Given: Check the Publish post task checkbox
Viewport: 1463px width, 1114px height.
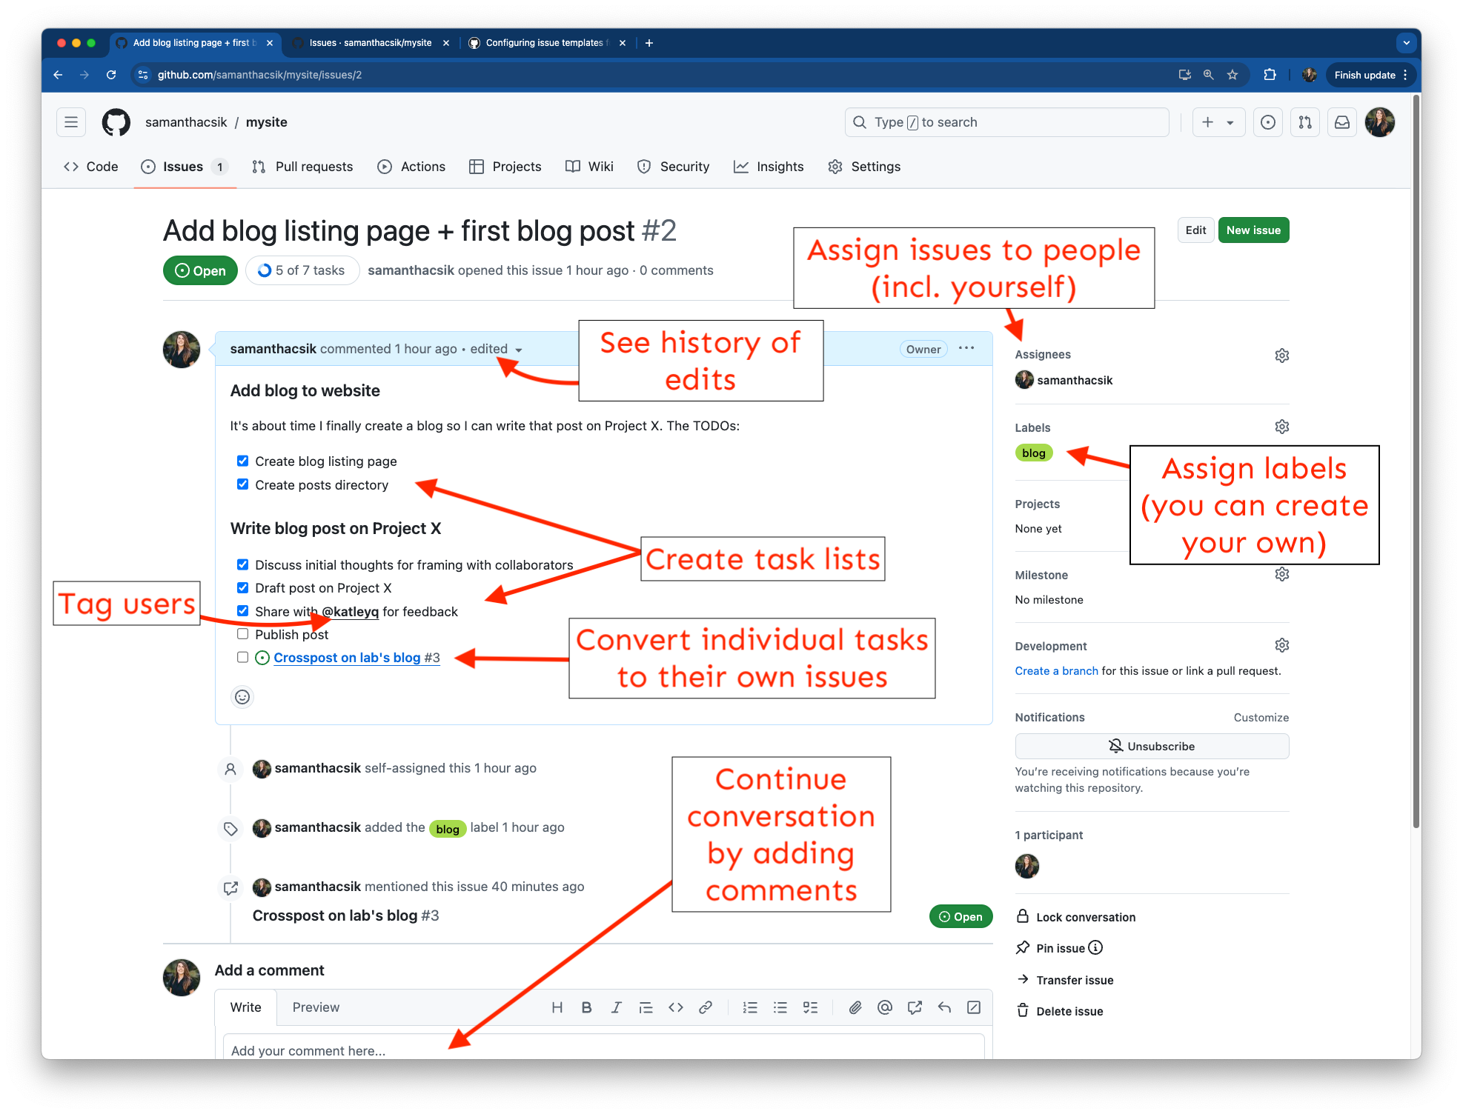Looking at the screenshot, I should point(242,634).
